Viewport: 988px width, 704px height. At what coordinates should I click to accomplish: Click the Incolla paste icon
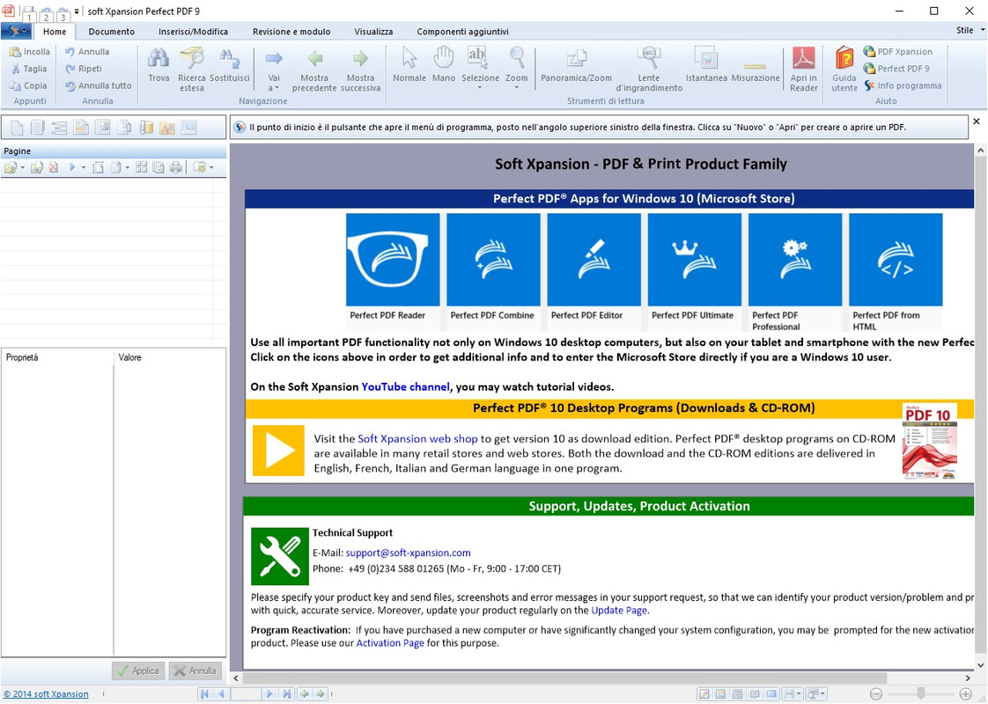(x=16, y=52)
